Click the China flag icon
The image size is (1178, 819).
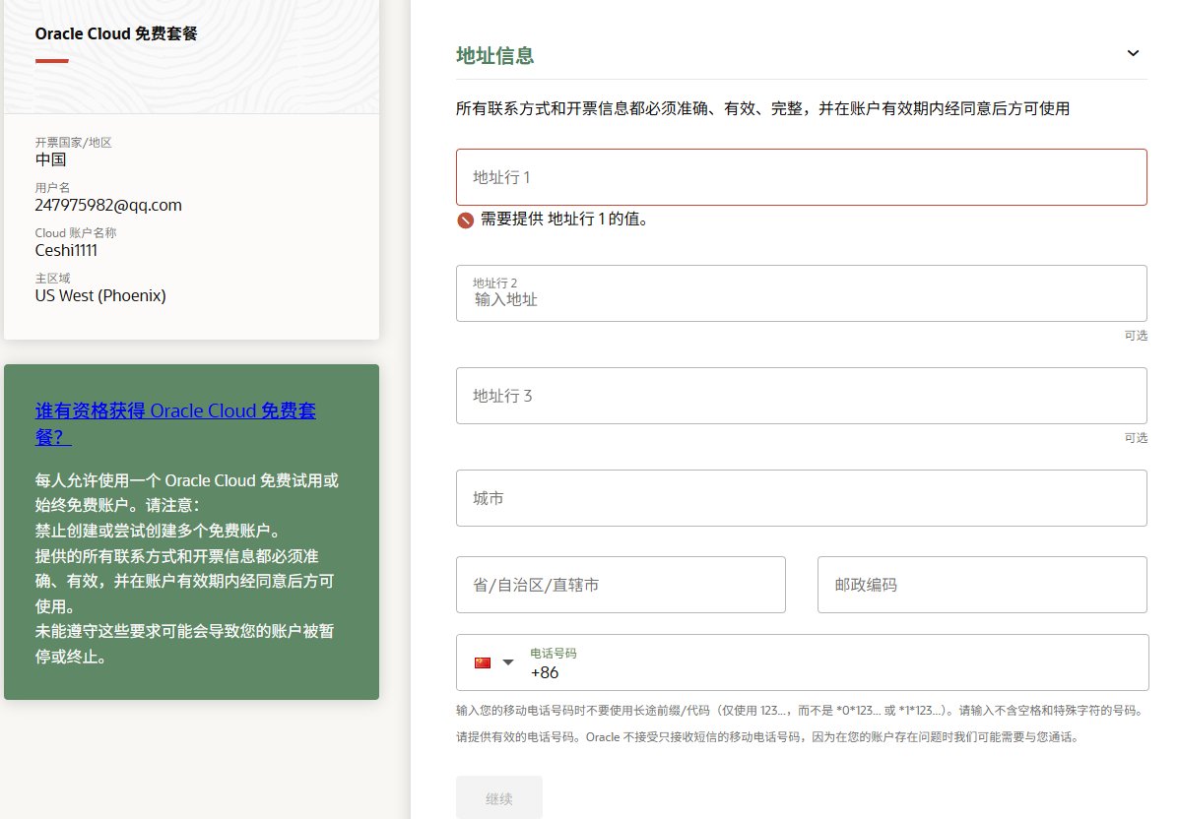483,662
